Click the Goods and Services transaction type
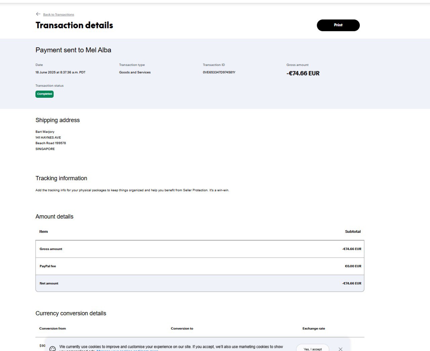Viewport: 430px width, 351px height. pos(135,72)
